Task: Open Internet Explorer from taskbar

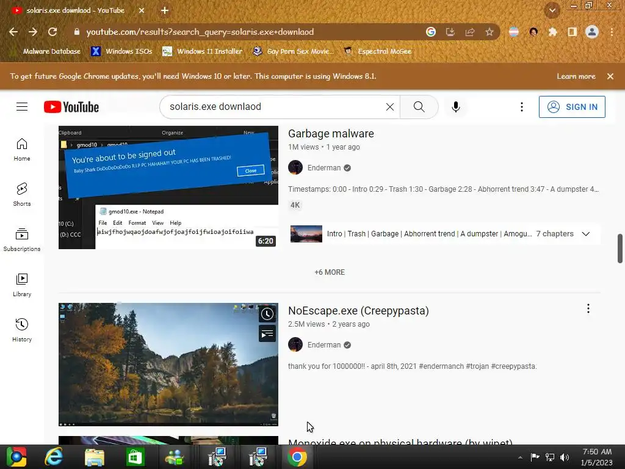Action: coord(54,457)
